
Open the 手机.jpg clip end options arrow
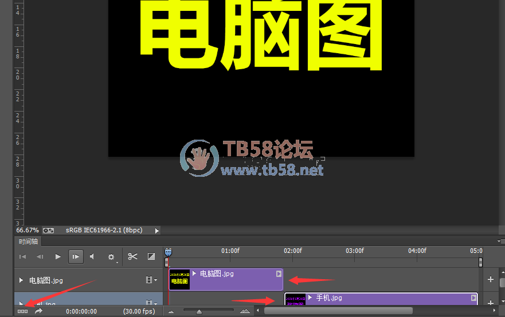(473, 298)
